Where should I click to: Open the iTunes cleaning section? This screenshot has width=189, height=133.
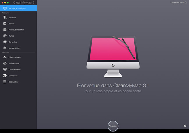18,36
